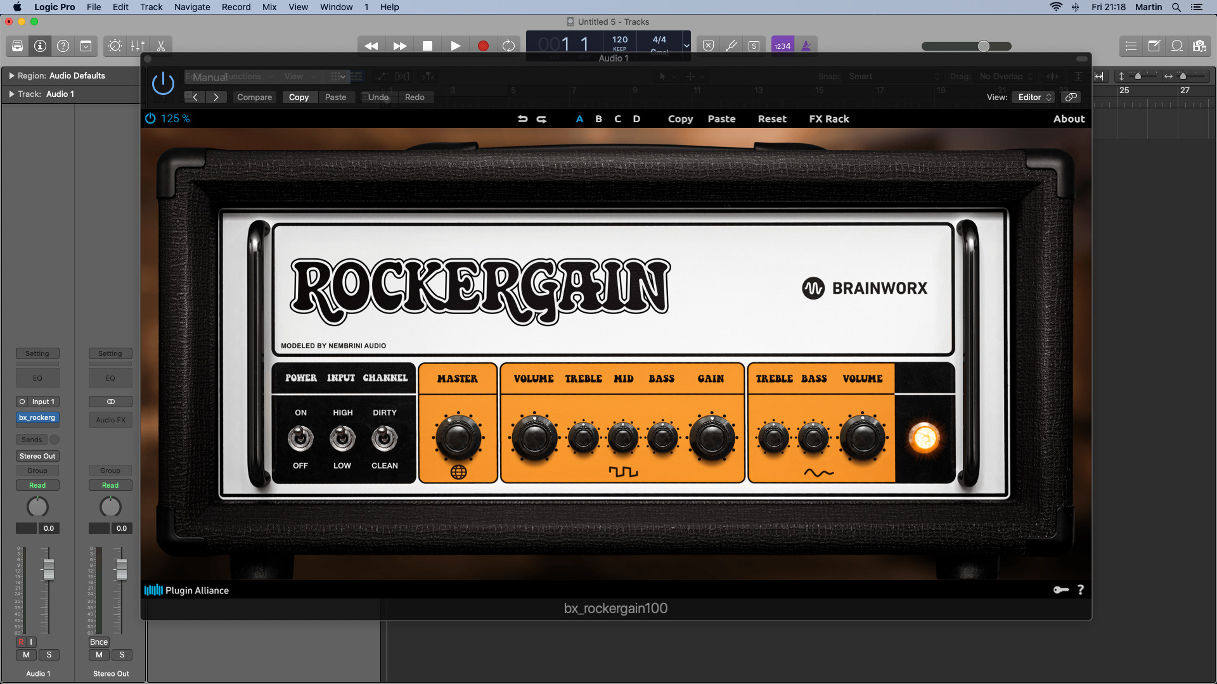Image resolution: width=1217 pixels, height=684 pixels.
Task: Click the stop transport button
Action: pos(427,46)
